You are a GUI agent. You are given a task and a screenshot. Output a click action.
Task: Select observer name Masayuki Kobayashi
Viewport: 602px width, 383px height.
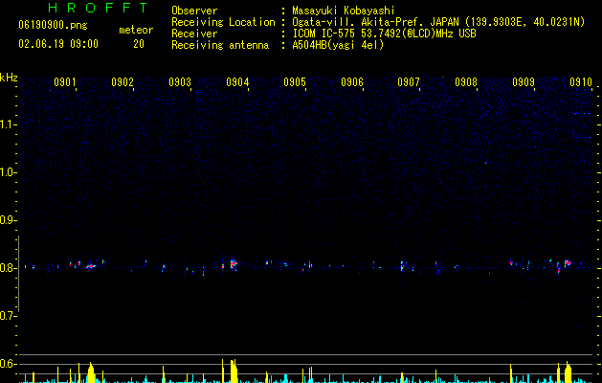pos(344,11)
